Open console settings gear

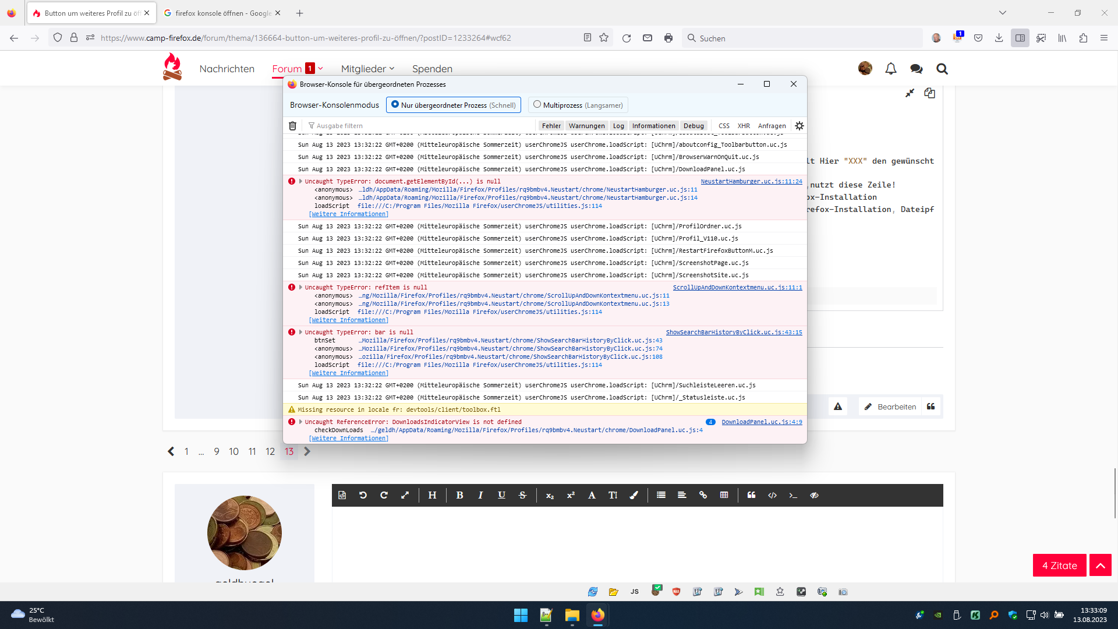799,126
